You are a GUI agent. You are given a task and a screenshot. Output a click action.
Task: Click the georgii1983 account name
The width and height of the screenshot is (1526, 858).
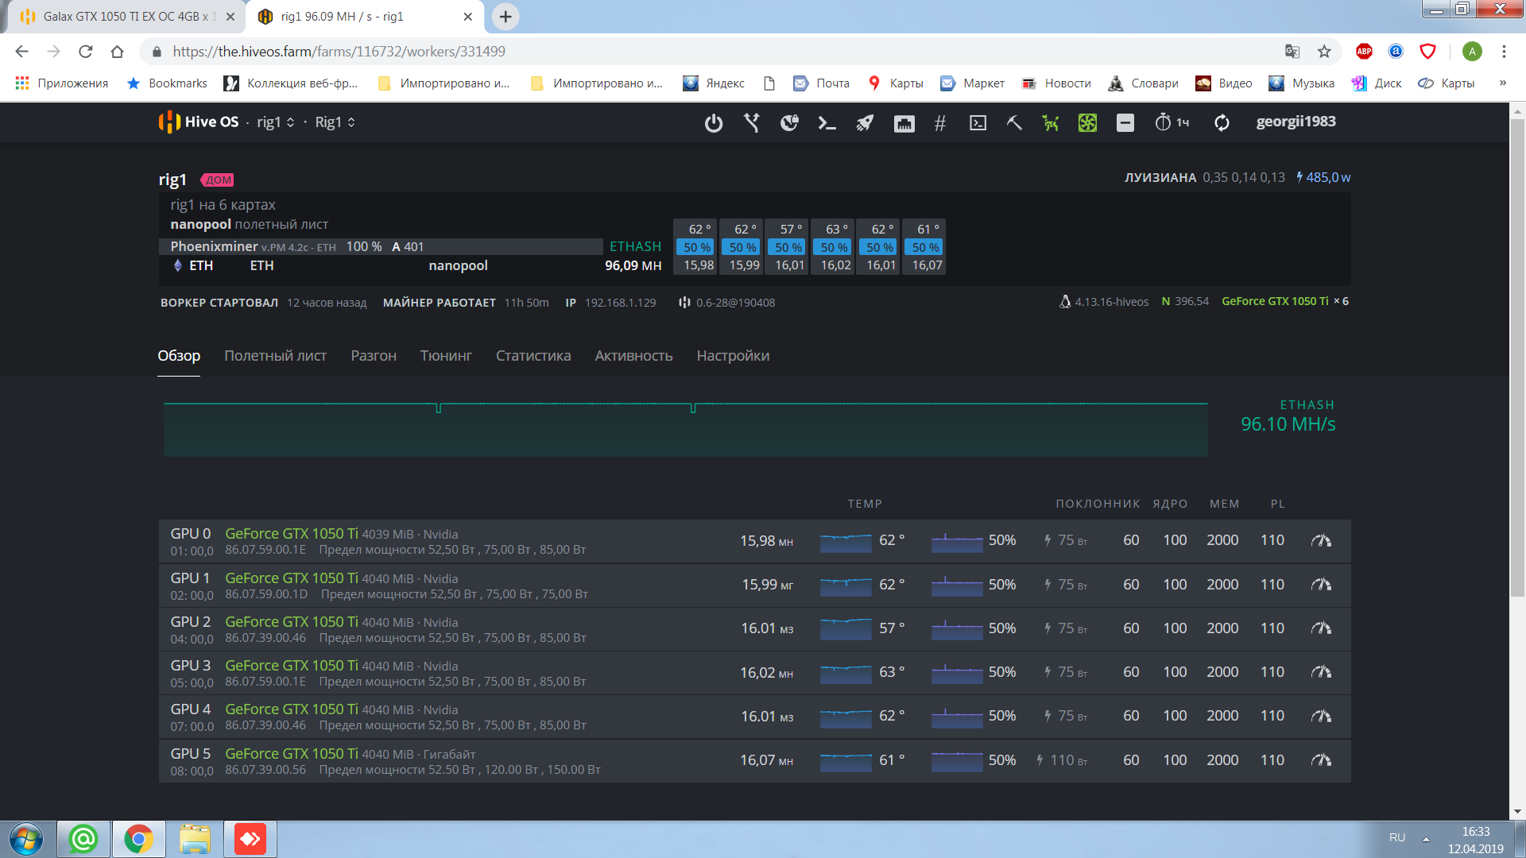point(1296,122)
